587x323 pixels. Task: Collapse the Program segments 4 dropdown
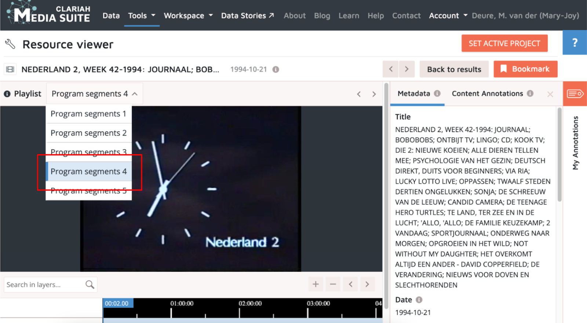pyautogui.click(x=94, y=94)
